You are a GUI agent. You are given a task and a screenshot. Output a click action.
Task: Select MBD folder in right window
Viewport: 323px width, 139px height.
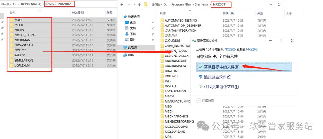coord(168,106)
